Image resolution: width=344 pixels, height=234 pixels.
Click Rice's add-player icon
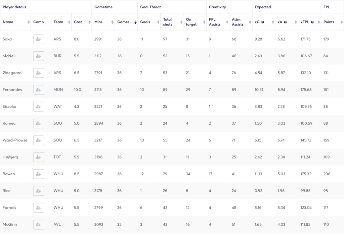coord(38,191)
